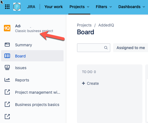Click the magnifier icon in the search box
Image resolution: width=148 pixels, height=123 pixels.
106,48
